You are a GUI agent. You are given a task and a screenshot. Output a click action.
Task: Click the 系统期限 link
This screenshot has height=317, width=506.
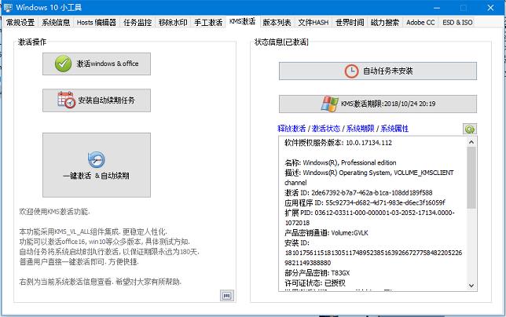[x=360, y=129]
